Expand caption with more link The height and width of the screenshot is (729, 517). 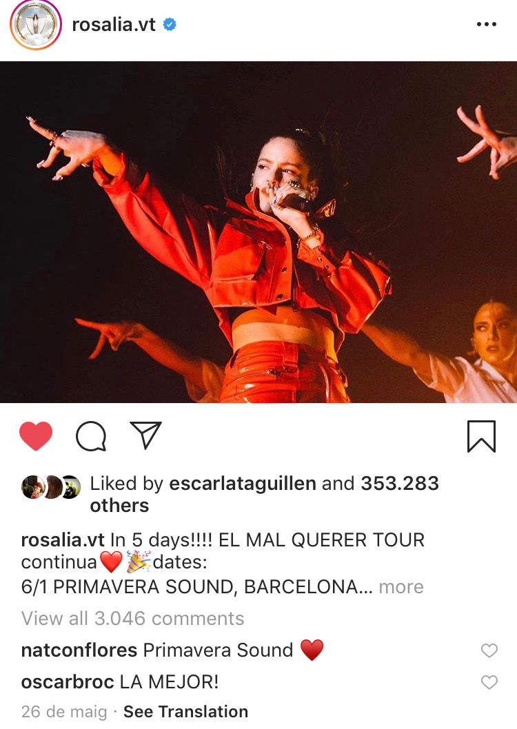401,587
